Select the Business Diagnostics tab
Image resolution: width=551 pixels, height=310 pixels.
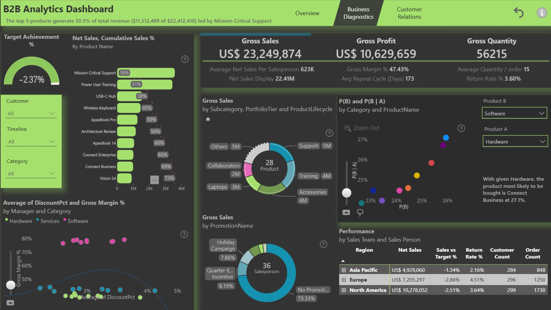click(x=358, y=13)
